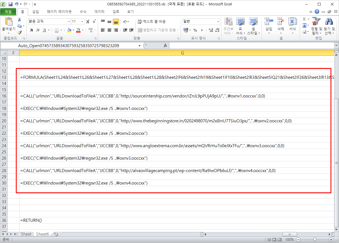The width and height of the screenshot is (339, 243).
Task: Open font color dropdown arrow
Action: [83, 30]
